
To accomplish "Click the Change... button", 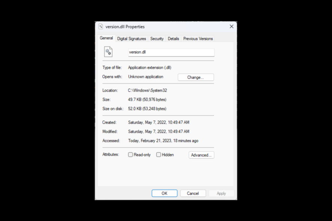I will [x=196, y=77].
